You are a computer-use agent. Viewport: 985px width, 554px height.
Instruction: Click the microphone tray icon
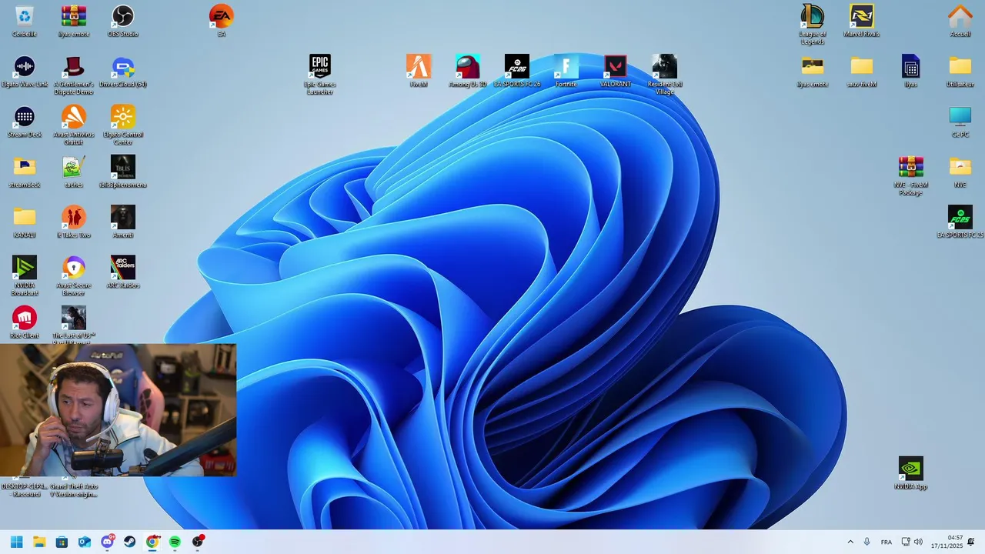point(867,542)
